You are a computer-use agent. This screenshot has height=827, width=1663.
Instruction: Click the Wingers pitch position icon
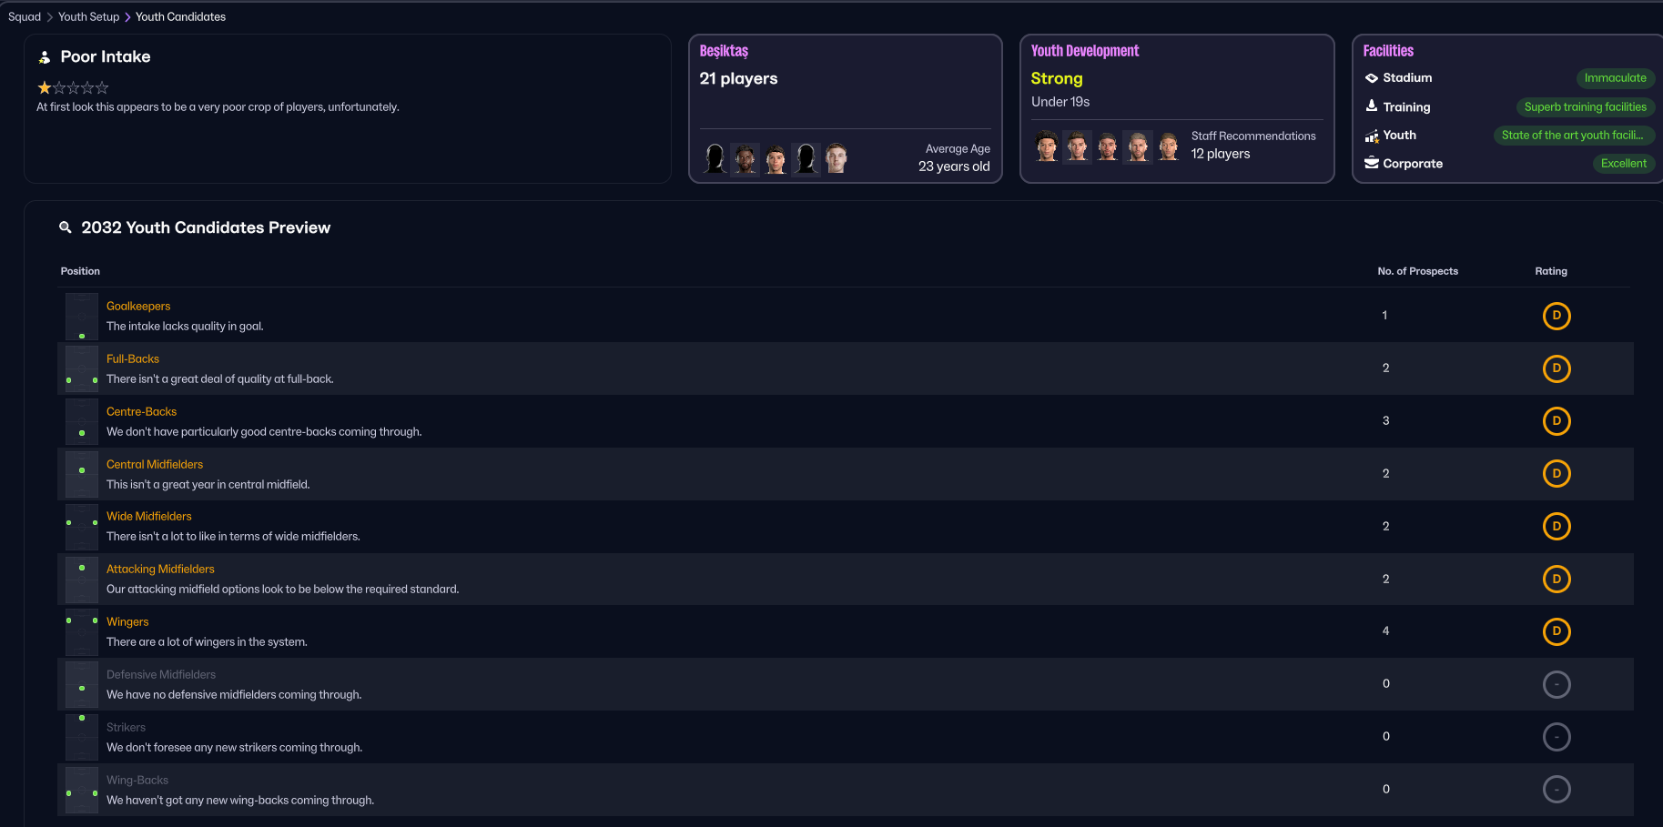tap(82, 631)
